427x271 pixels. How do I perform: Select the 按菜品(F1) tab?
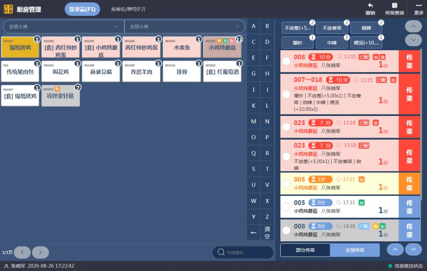tap(82, 9)
